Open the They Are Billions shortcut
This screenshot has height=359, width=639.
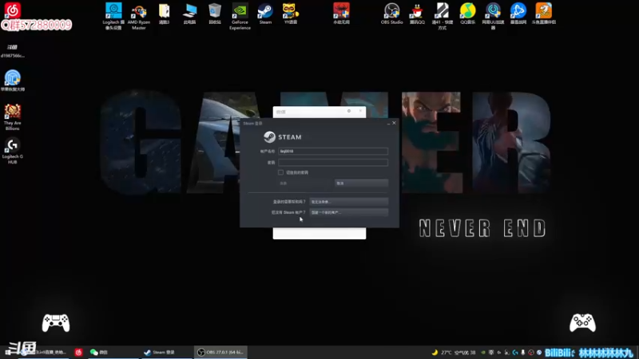coord(12,116)
